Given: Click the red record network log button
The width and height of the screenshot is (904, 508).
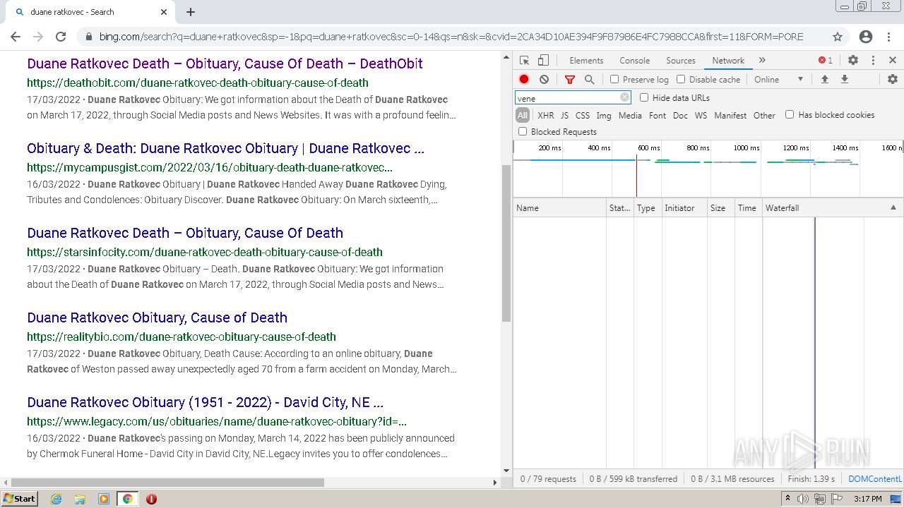Looking at the screenshot, I should (524, 80).
